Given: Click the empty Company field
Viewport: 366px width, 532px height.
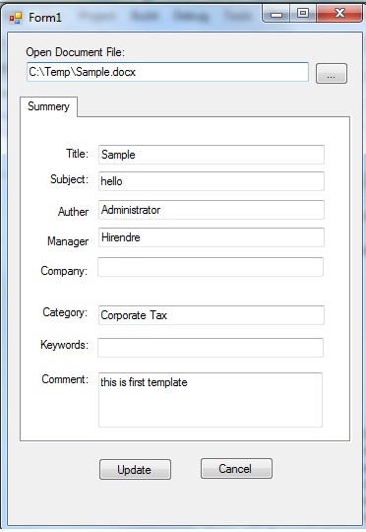Looking at the screenshot, I should pyautogui.click(x=211, y=267).
